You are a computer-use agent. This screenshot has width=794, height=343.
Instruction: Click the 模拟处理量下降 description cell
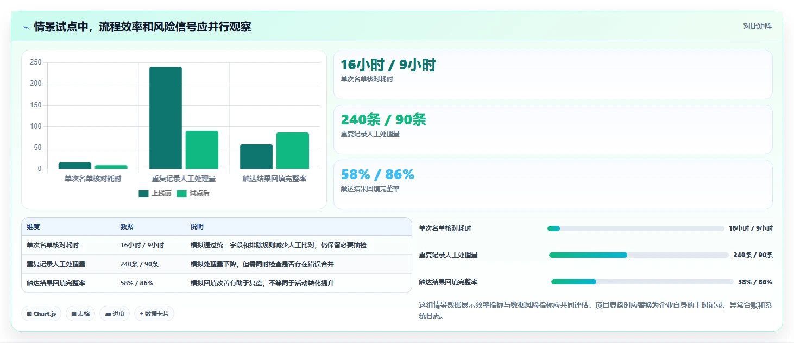click(x=298, y=264)
